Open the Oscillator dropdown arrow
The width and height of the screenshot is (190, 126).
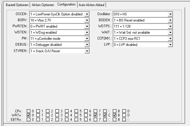[170, 14]
